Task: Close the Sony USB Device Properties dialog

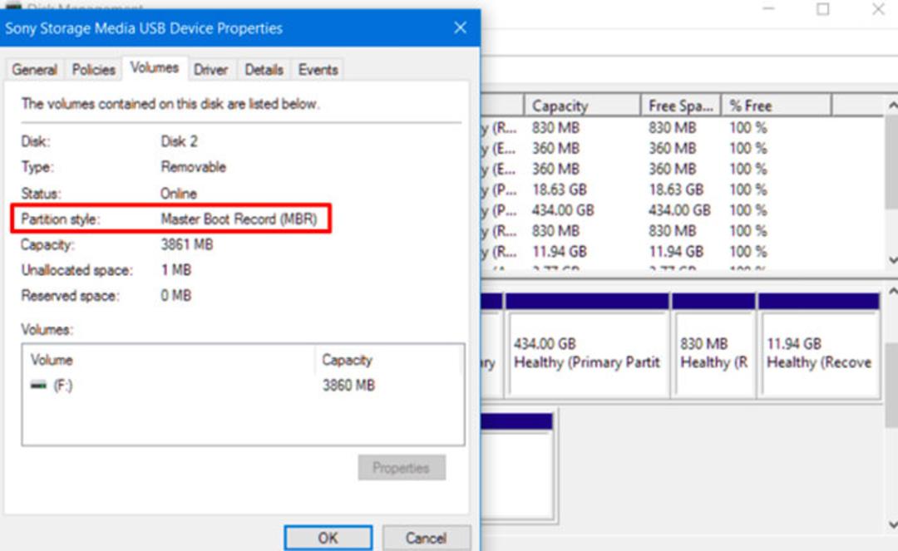Action: click(x=461, y=27)
